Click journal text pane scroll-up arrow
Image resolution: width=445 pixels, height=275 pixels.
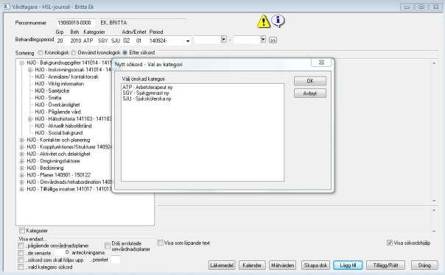[x=434, y=63]
